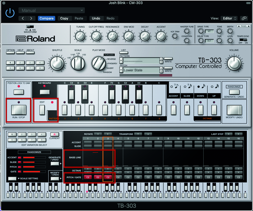Toggle the Tempo Sync switch
This screenshot has height=211, width=253.
pos(243,40)
